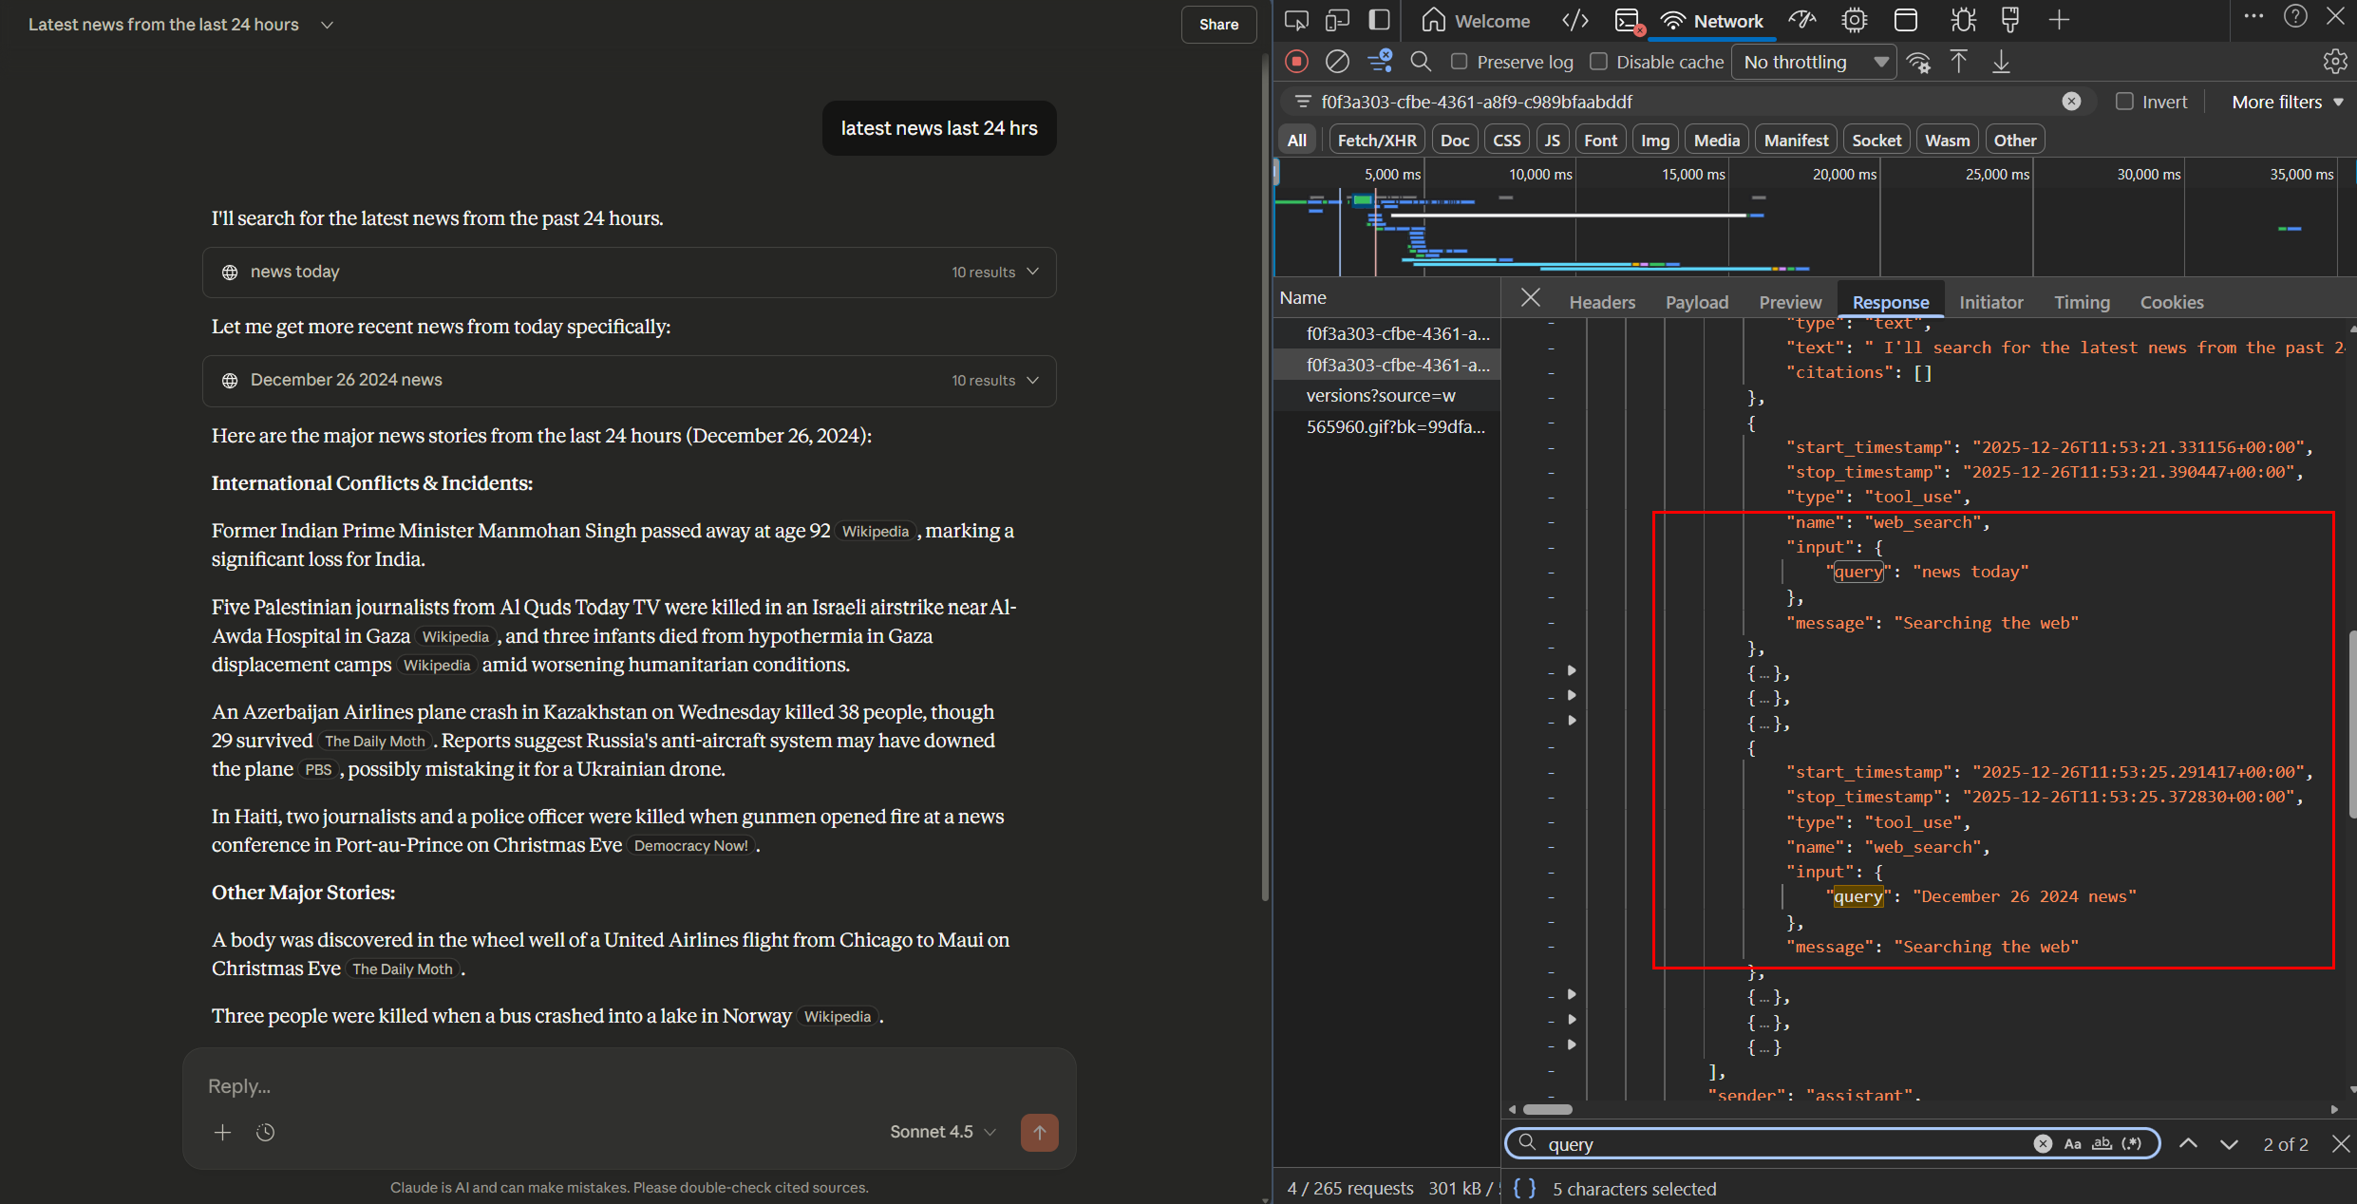Stop recording the network log
This screenshot has width=2357, height=1204.
tap(1296, 61)
